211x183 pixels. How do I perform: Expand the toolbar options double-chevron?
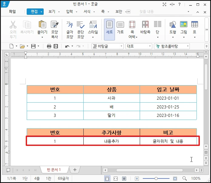[x=207, y=46]
